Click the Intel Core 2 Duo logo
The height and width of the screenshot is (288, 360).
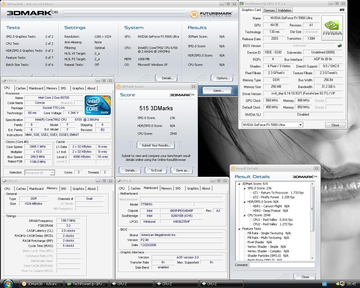[98, 105]
